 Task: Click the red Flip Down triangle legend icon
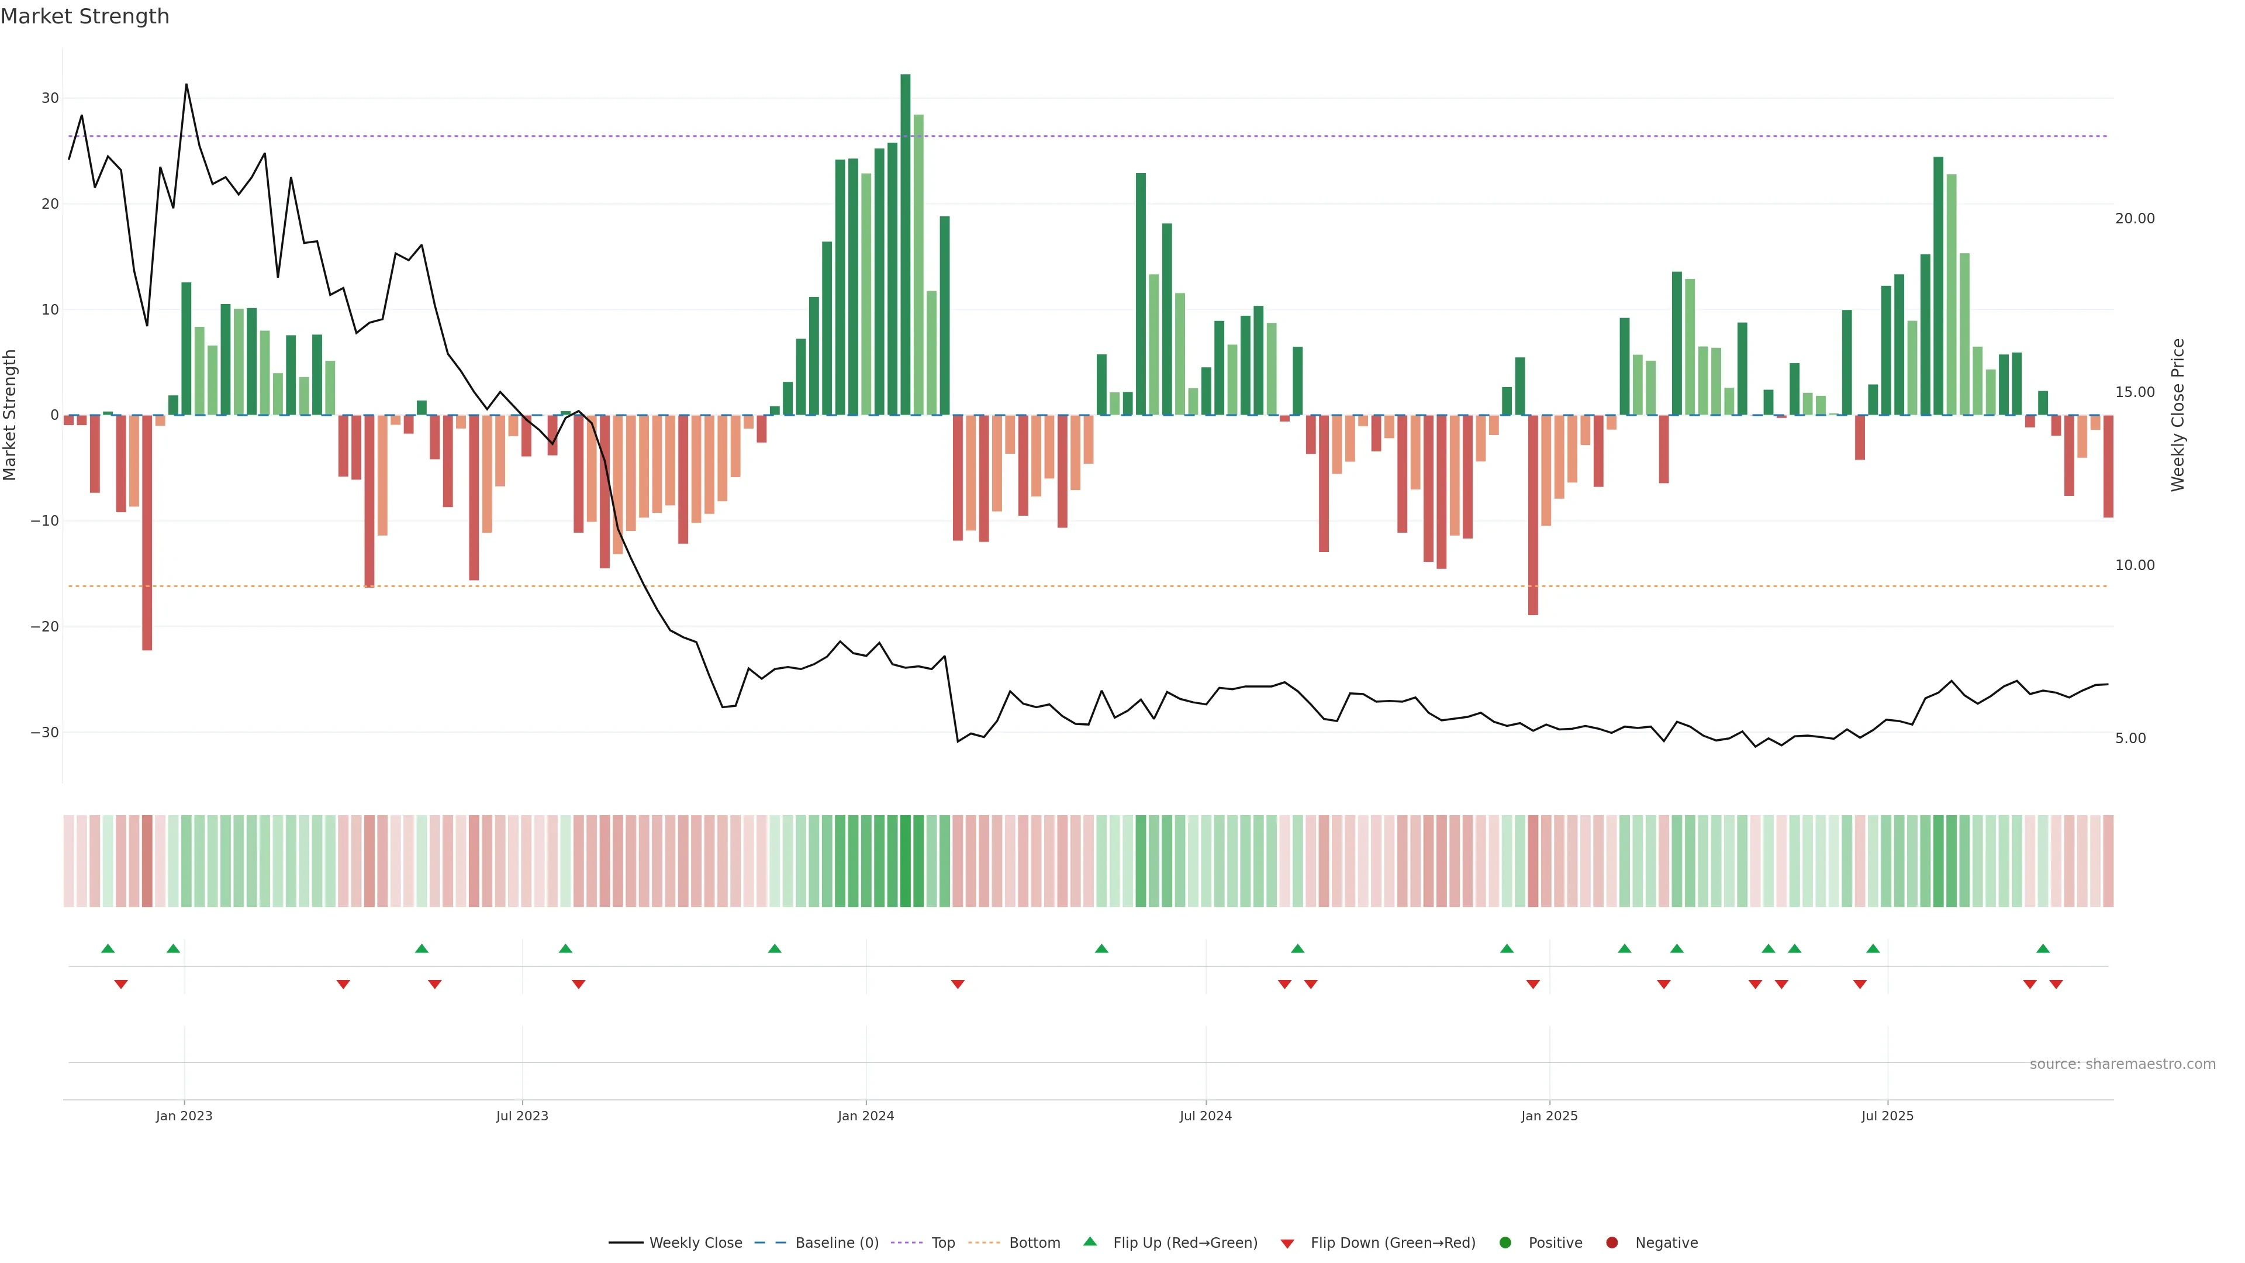(x=1287, y=1244)
